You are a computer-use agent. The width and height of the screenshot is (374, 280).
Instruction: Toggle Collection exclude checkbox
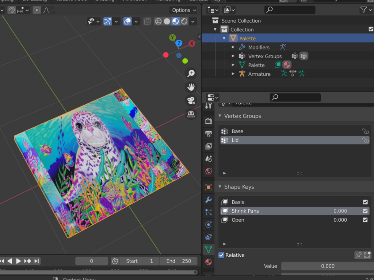click(371, 29)
